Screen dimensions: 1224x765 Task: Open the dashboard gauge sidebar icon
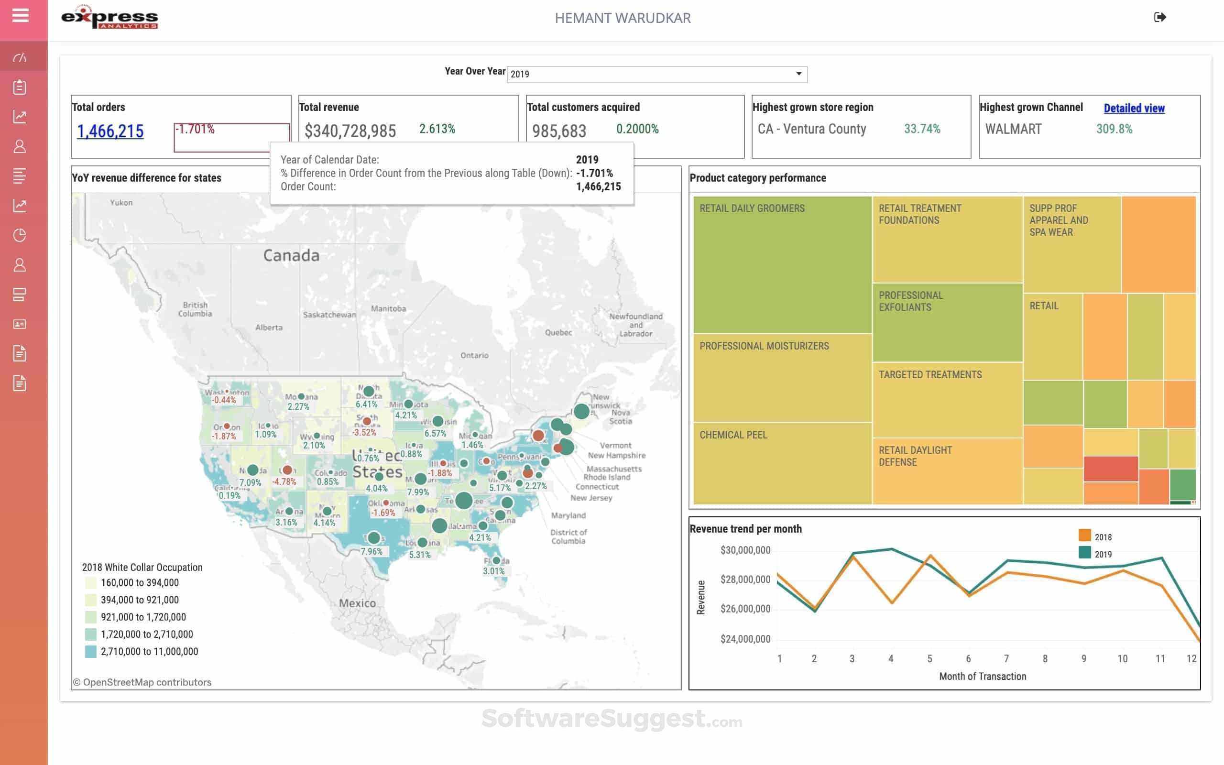(x=20, y=58)
